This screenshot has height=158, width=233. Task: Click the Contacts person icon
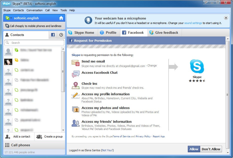[x=7, y=35]
